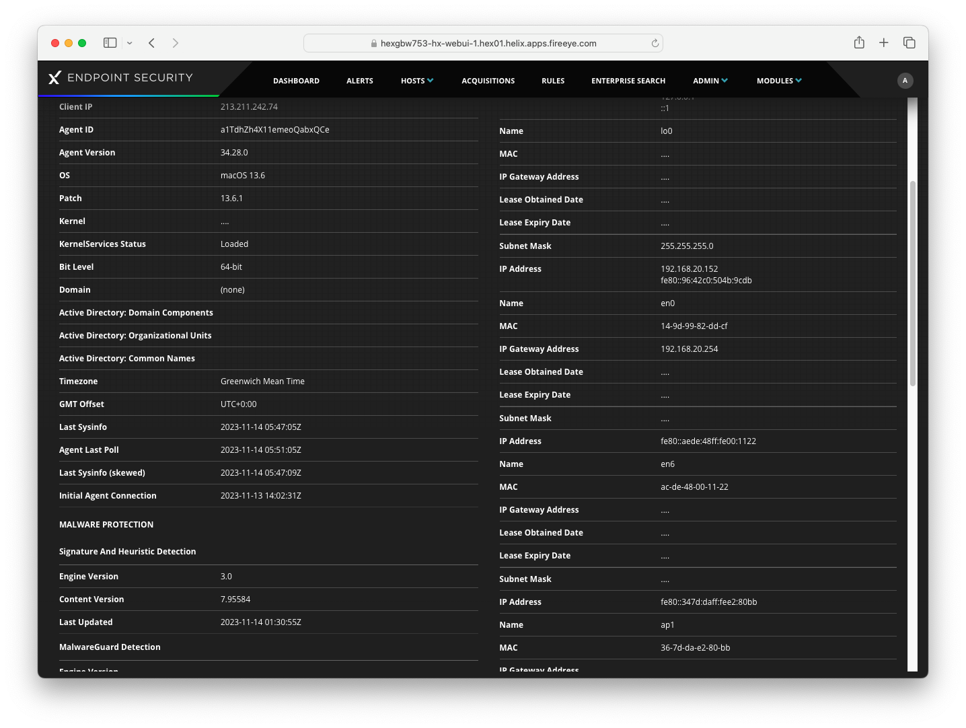Toggle the Safari sidebar panel

[x=110, y=43]
